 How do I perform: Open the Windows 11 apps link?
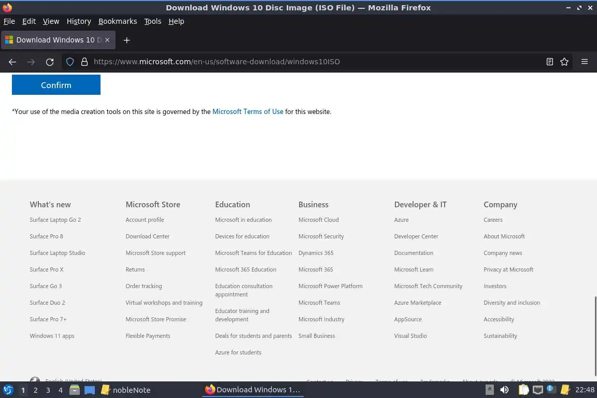52,336
